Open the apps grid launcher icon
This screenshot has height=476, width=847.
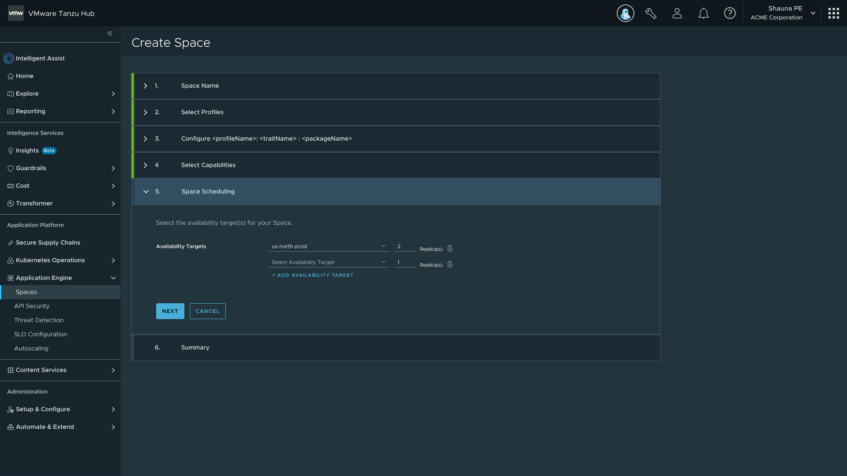833,13
